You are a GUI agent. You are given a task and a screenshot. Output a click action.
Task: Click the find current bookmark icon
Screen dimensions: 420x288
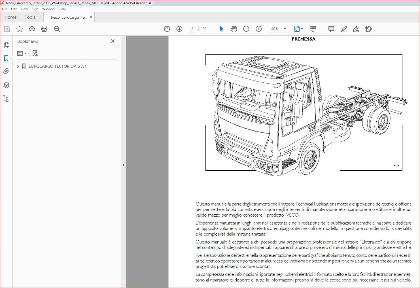35,53
